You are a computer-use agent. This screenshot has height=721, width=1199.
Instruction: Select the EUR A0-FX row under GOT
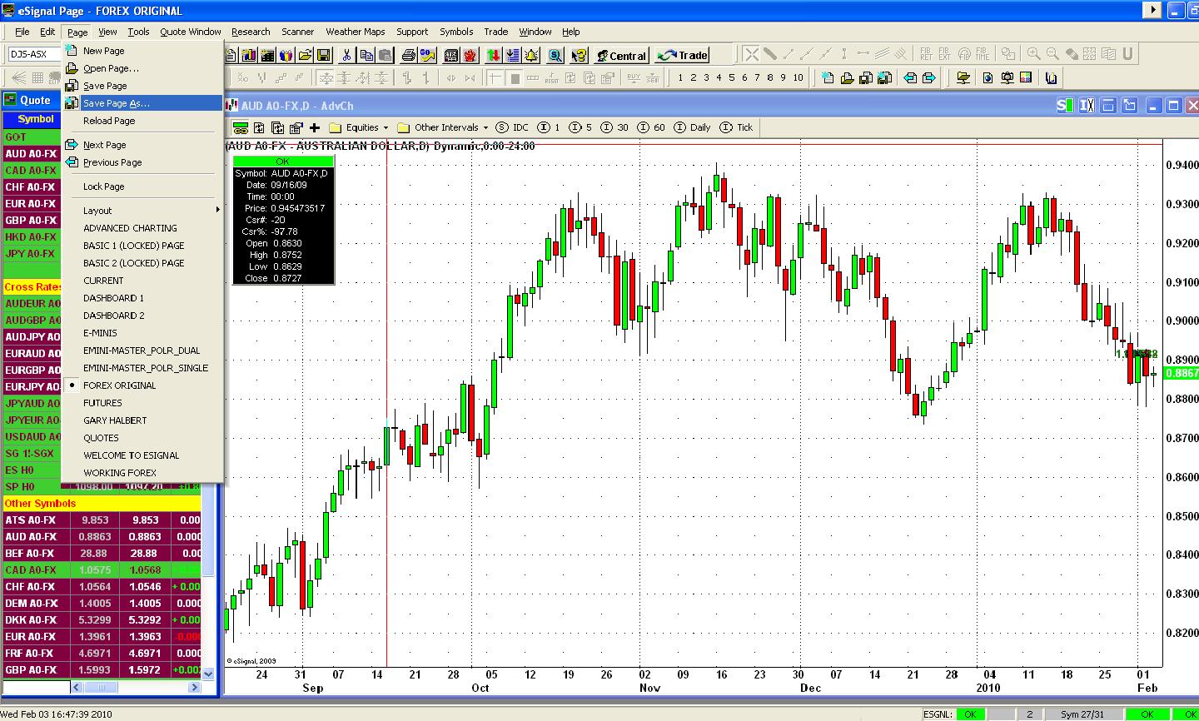31,204
